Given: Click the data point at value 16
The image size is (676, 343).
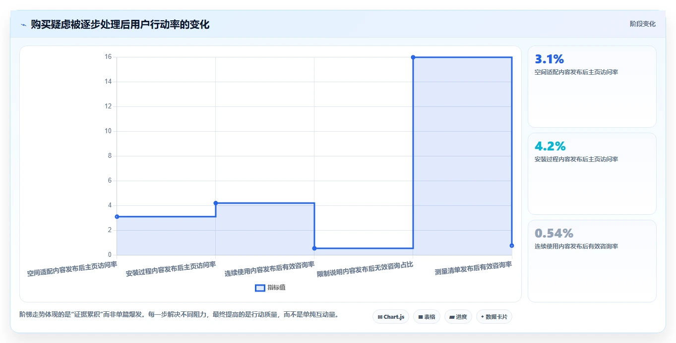Looking at the screenshot, I should [x=413, y=57].
